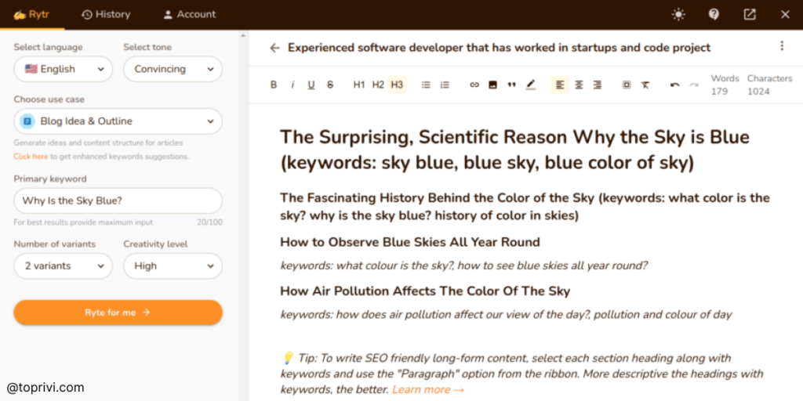Open the help question mark icon

[714, 14]
